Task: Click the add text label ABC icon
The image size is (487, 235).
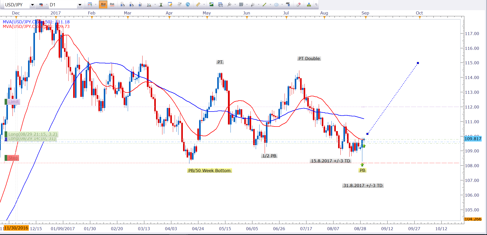Action: [x=288, y=4]
